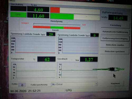The image size is (132, 99).
Task: Toggle the green LPG fuel indicator
Action: tap(18, 15)
